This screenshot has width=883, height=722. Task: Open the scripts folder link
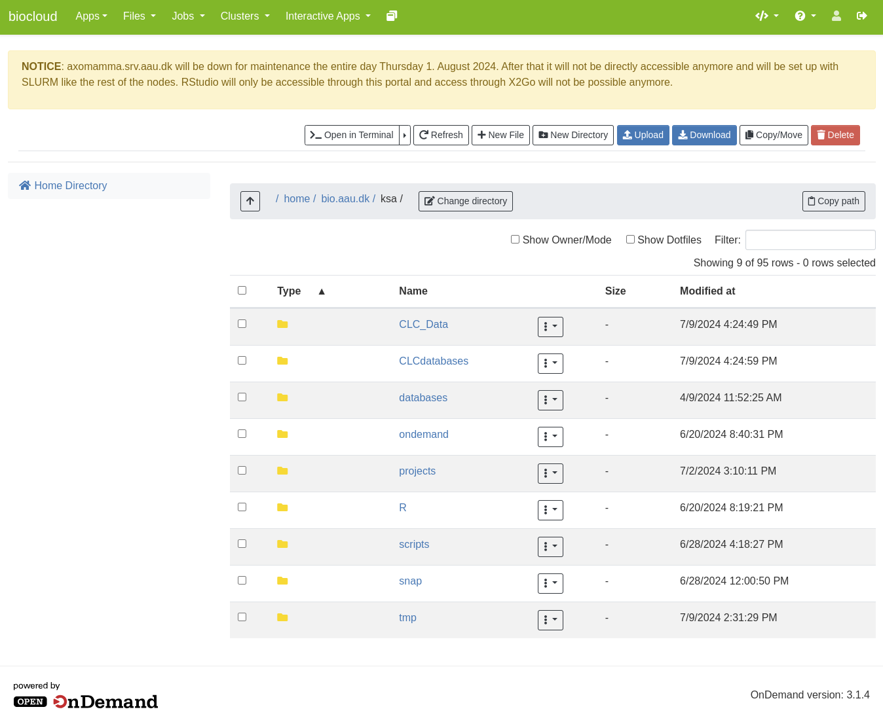[x=414, y=545]
